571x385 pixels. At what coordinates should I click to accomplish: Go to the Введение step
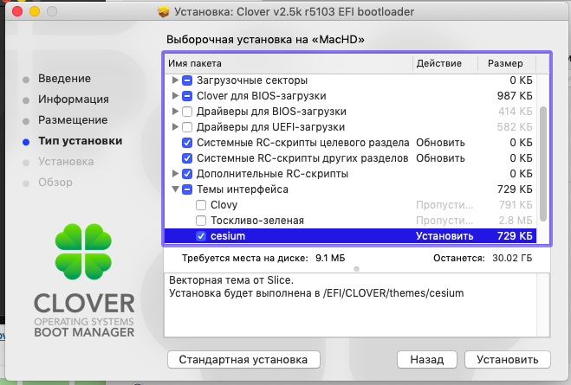64,79
